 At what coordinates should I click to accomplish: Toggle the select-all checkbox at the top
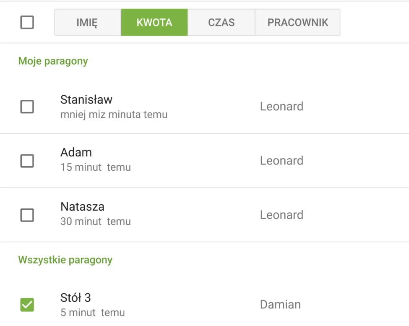pyautogui.click(x=27, y=22)
